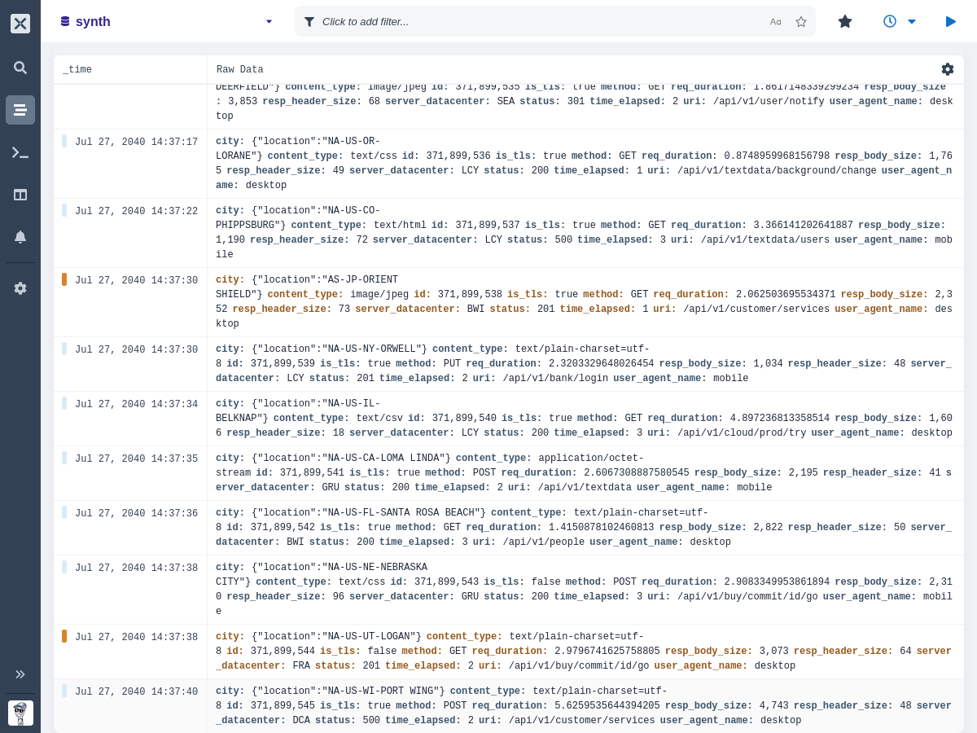This screenshot has height=733, width=977.
Task: Open the dashboards icon in sidebar
Action: 20,195
